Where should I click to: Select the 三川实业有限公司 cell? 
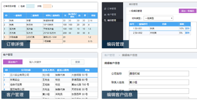point(26,75)
